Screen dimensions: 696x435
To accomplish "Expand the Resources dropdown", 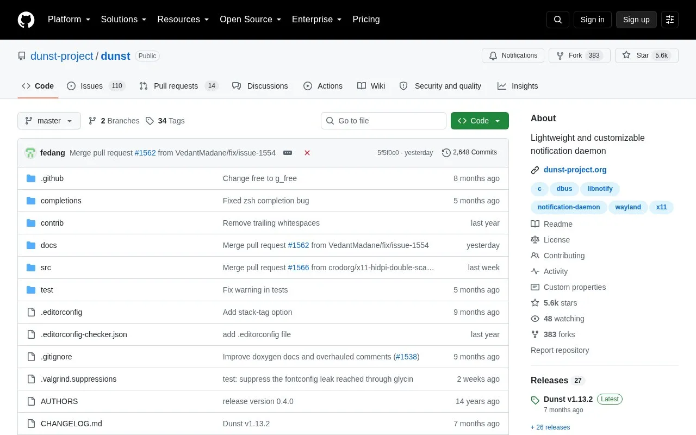I will click(183, 20).
